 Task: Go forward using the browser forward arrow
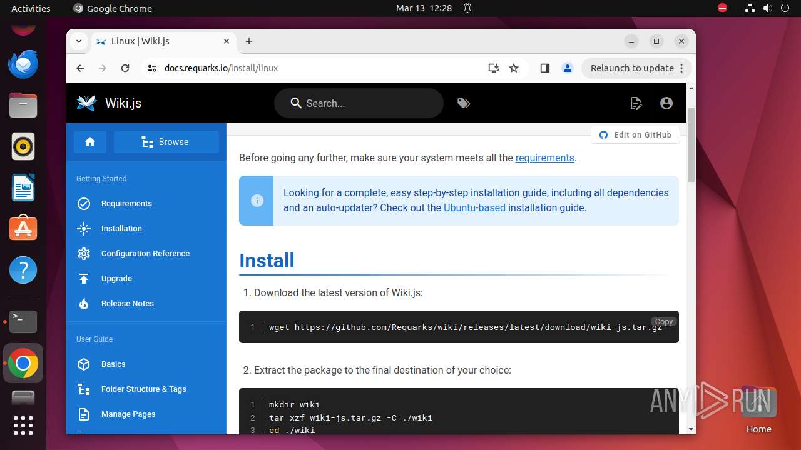tap(103, 68)
